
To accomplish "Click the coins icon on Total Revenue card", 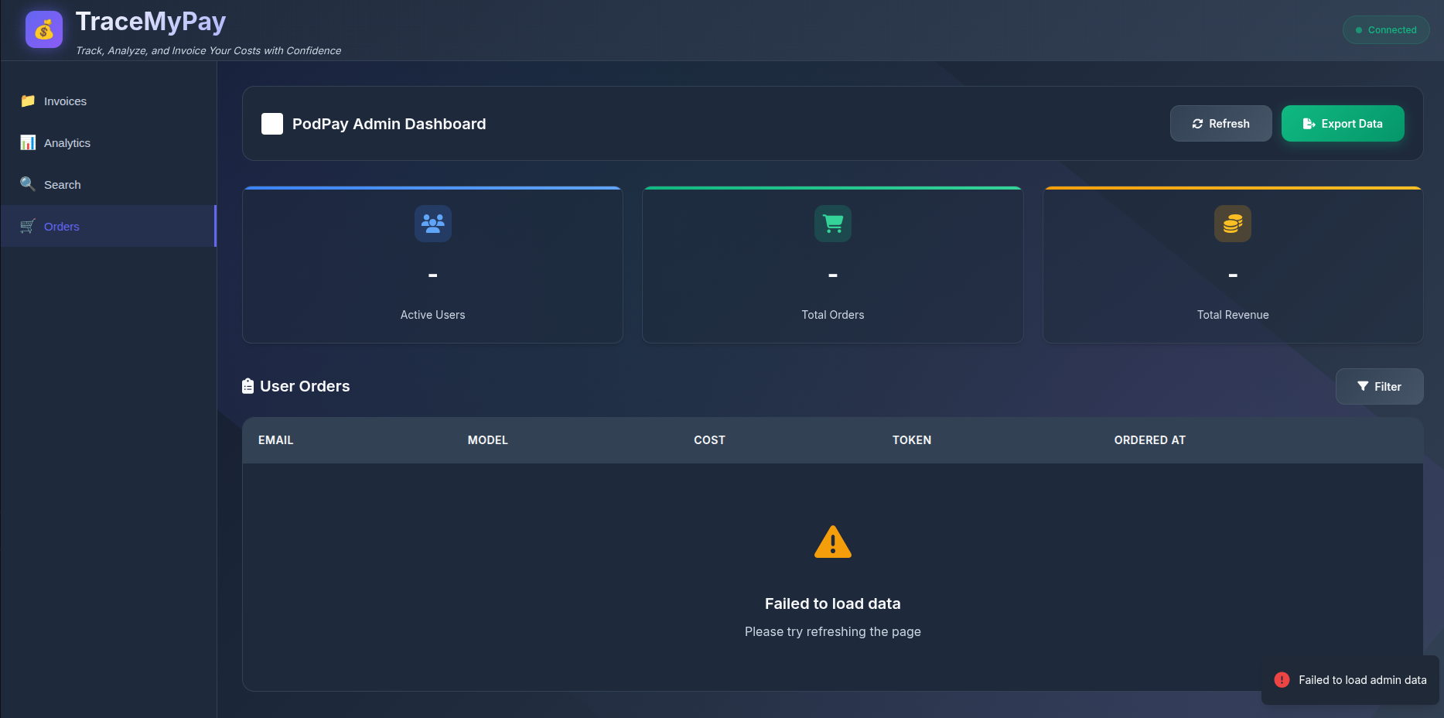I will tap(1232, 224).
